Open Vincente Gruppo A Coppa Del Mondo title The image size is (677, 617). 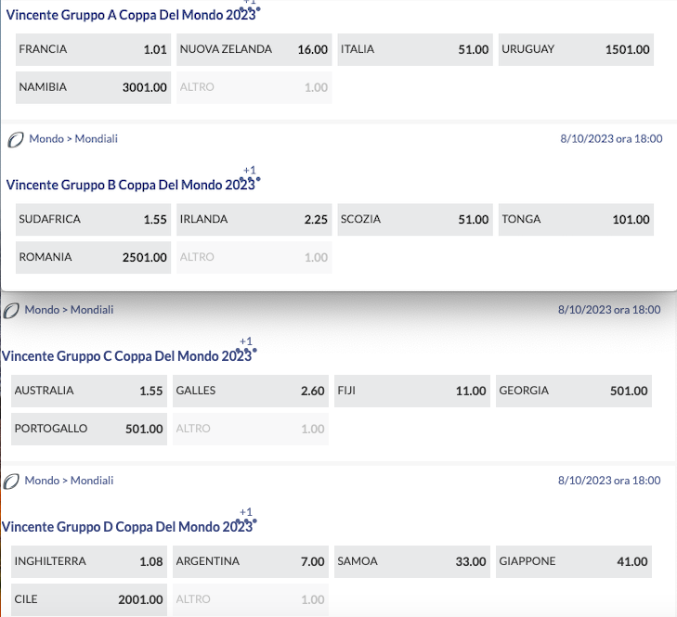130,14
